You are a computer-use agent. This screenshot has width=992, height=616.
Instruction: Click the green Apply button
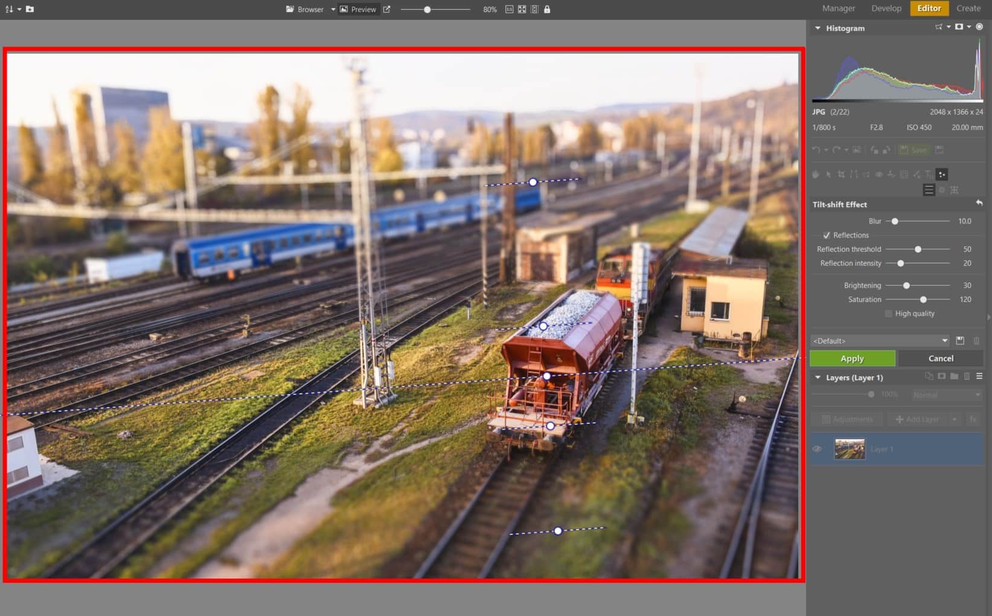[853, 359]
